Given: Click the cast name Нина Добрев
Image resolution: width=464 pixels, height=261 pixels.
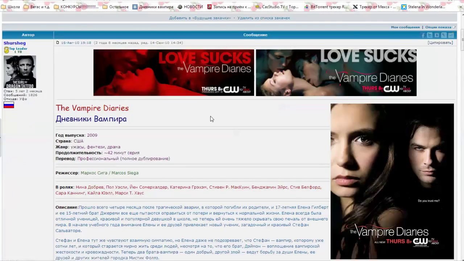Looking at the screenshot, I should (x=89, y=187).
